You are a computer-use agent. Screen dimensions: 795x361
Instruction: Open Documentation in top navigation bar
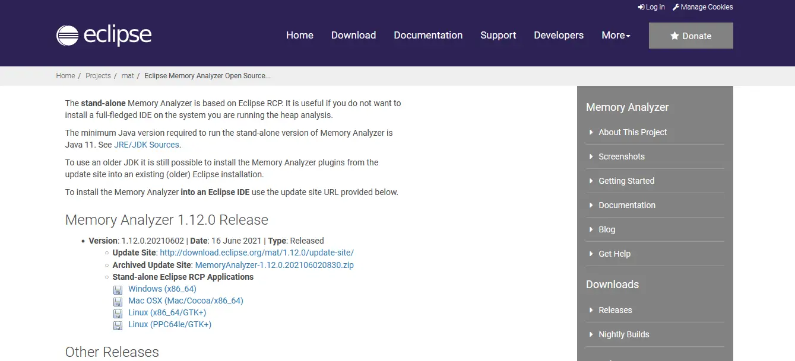pyautogui.click(x=428, y=36)
